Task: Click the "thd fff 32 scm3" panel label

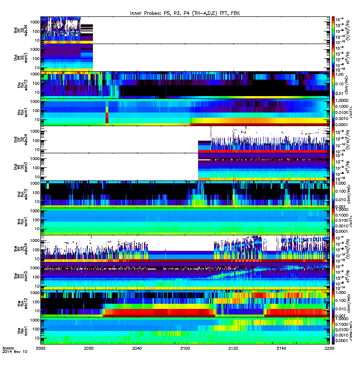Action: pos(21,167)
